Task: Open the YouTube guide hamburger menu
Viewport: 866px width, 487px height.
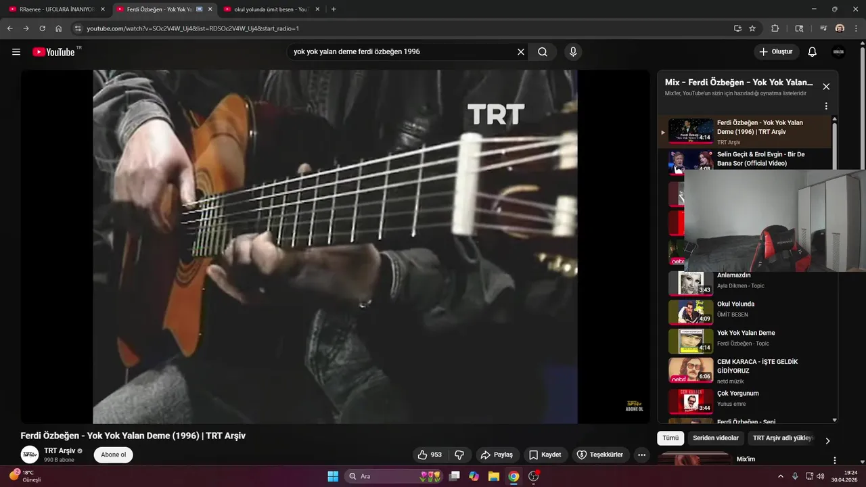Action: point(16,52)
